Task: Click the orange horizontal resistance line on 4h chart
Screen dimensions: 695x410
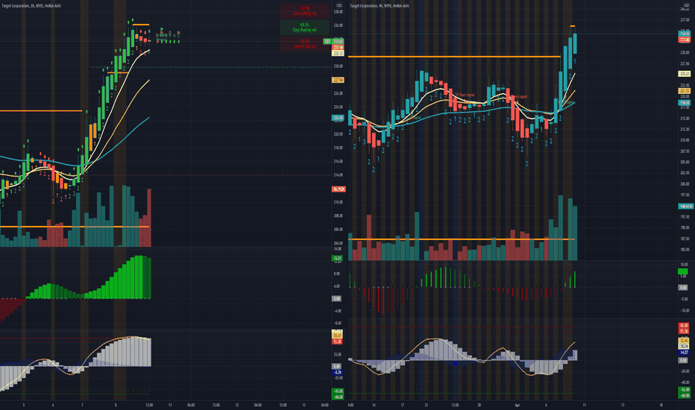Action: click(x=454, y=57)
